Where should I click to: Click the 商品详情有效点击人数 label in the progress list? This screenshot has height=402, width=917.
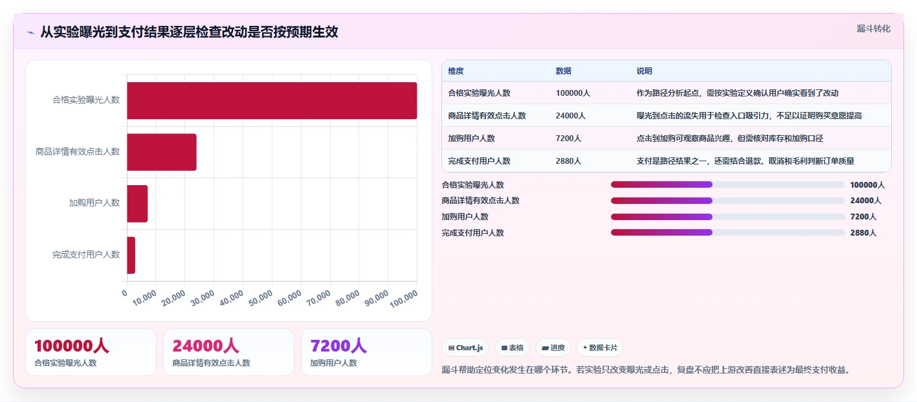[x=480, y=201]
